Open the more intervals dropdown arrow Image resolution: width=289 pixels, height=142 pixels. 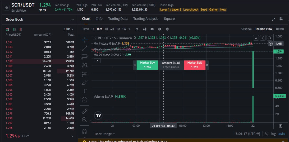click(x=129, y=29)
